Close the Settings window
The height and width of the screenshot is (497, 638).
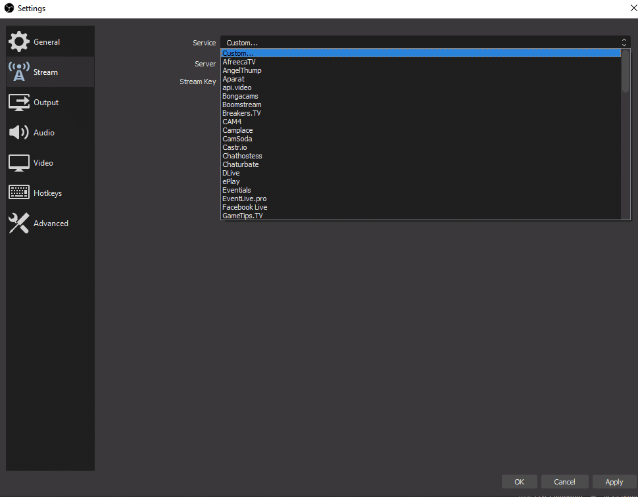click(x=633, y=8)
